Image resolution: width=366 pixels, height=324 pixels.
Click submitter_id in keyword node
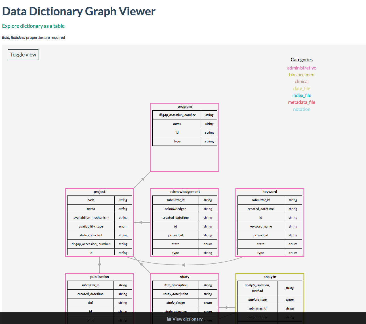tap(261, 200)
